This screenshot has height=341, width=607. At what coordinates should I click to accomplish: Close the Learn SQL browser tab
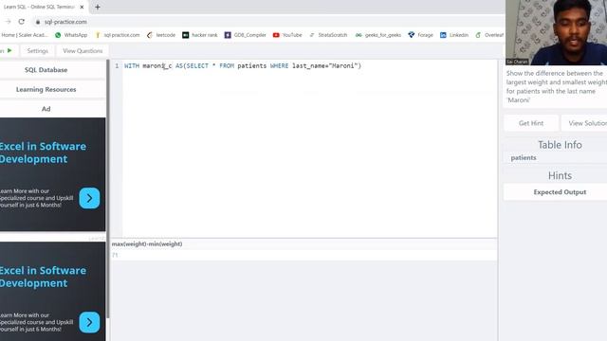click(82, 7)
